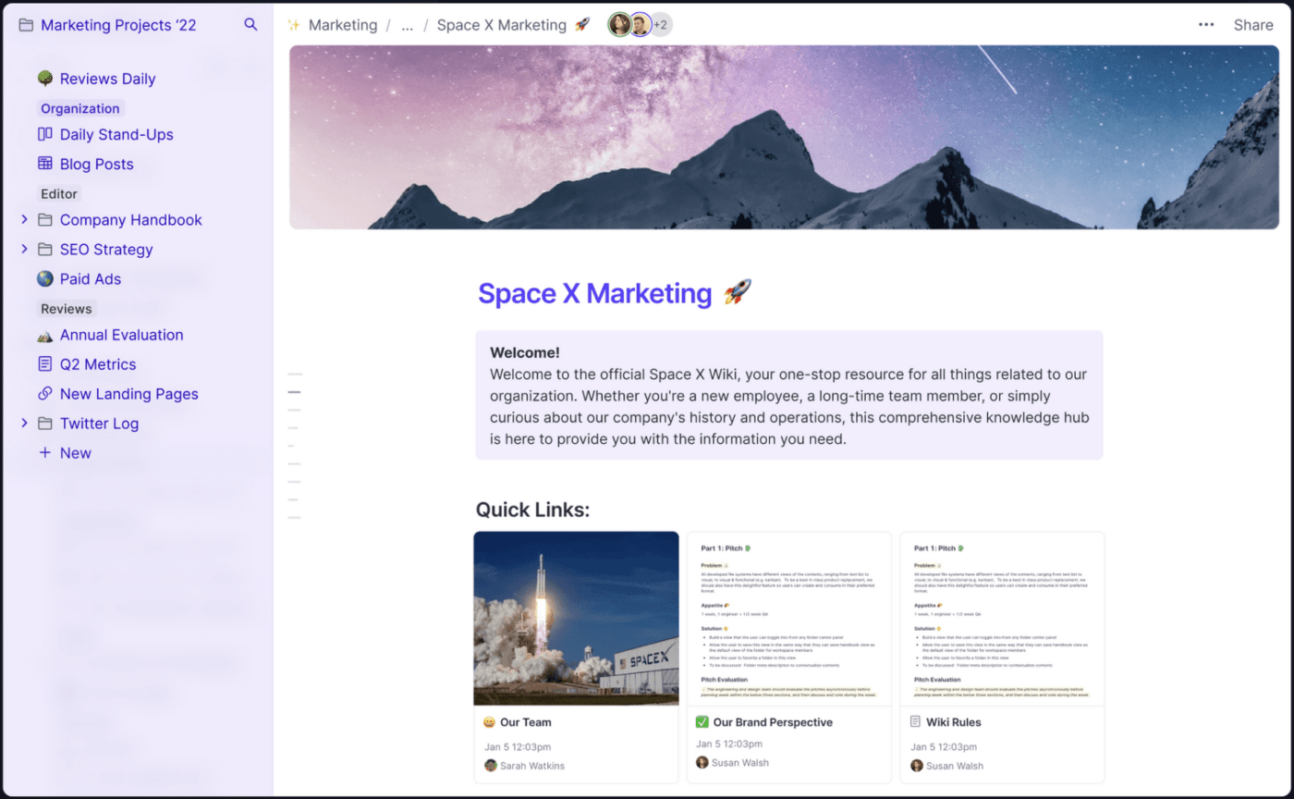Click the Marketing Projects '22 workspace title
Screen dimensions: 1294x799
click(118, 25)
